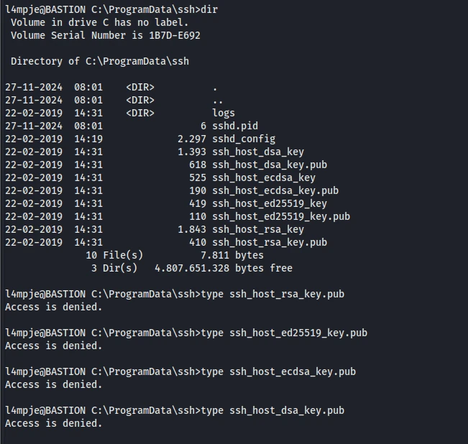
Task: Click ssh_host_ed25519_key file entry
Action: [270, 203]
